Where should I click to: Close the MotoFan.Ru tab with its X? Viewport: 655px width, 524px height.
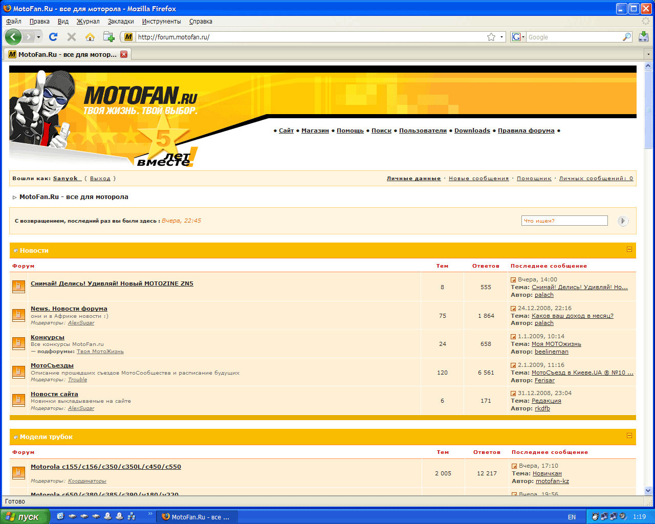(x=124, y=54)
